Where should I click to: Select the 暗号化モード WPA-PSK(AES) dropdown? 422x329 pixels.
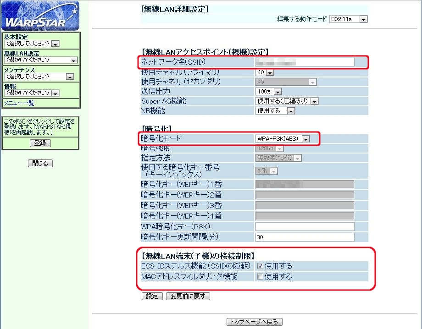[283, 138]
